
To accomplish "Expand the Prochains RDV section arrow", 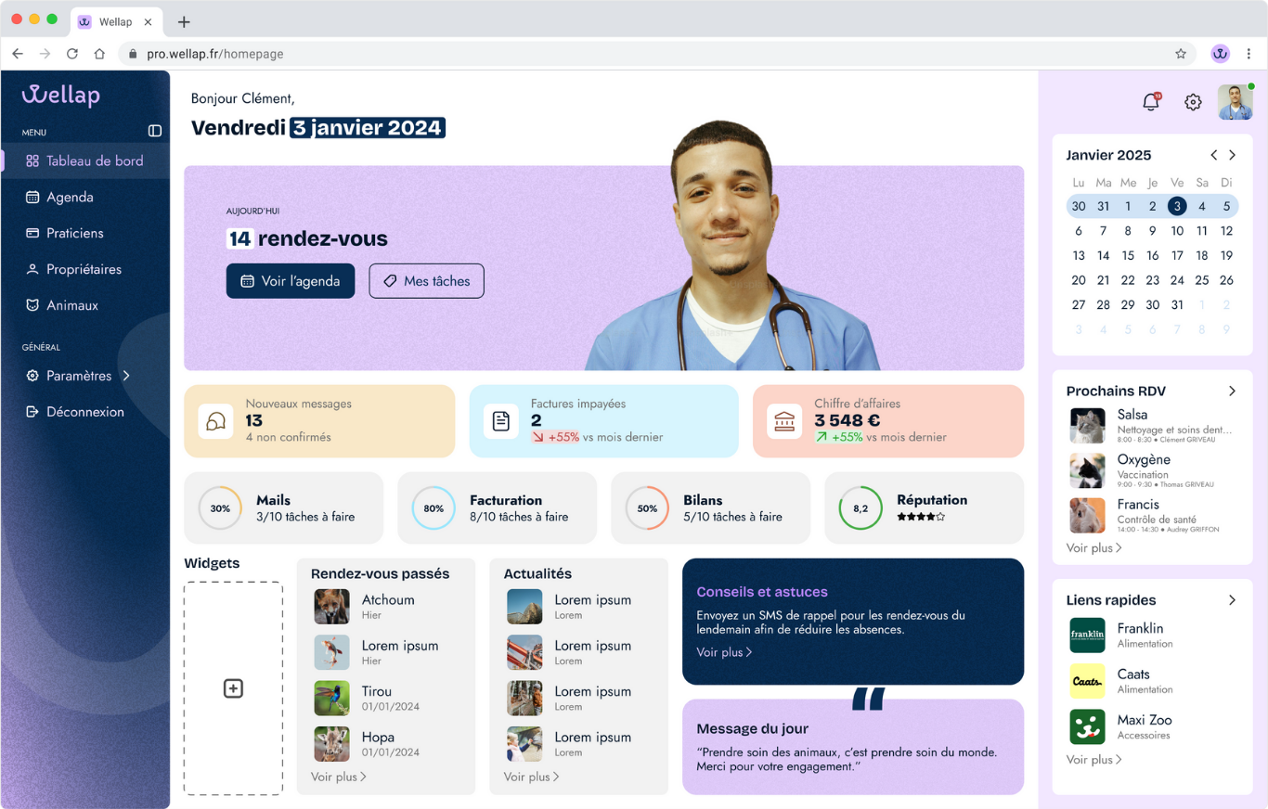I will click(x=1232, y=391).
